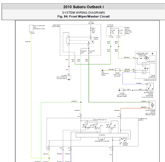Select the 'SYSTEM WIRING DIAGRAMS' heading
The image size is (165, 162).
click(x=83, y=13)
